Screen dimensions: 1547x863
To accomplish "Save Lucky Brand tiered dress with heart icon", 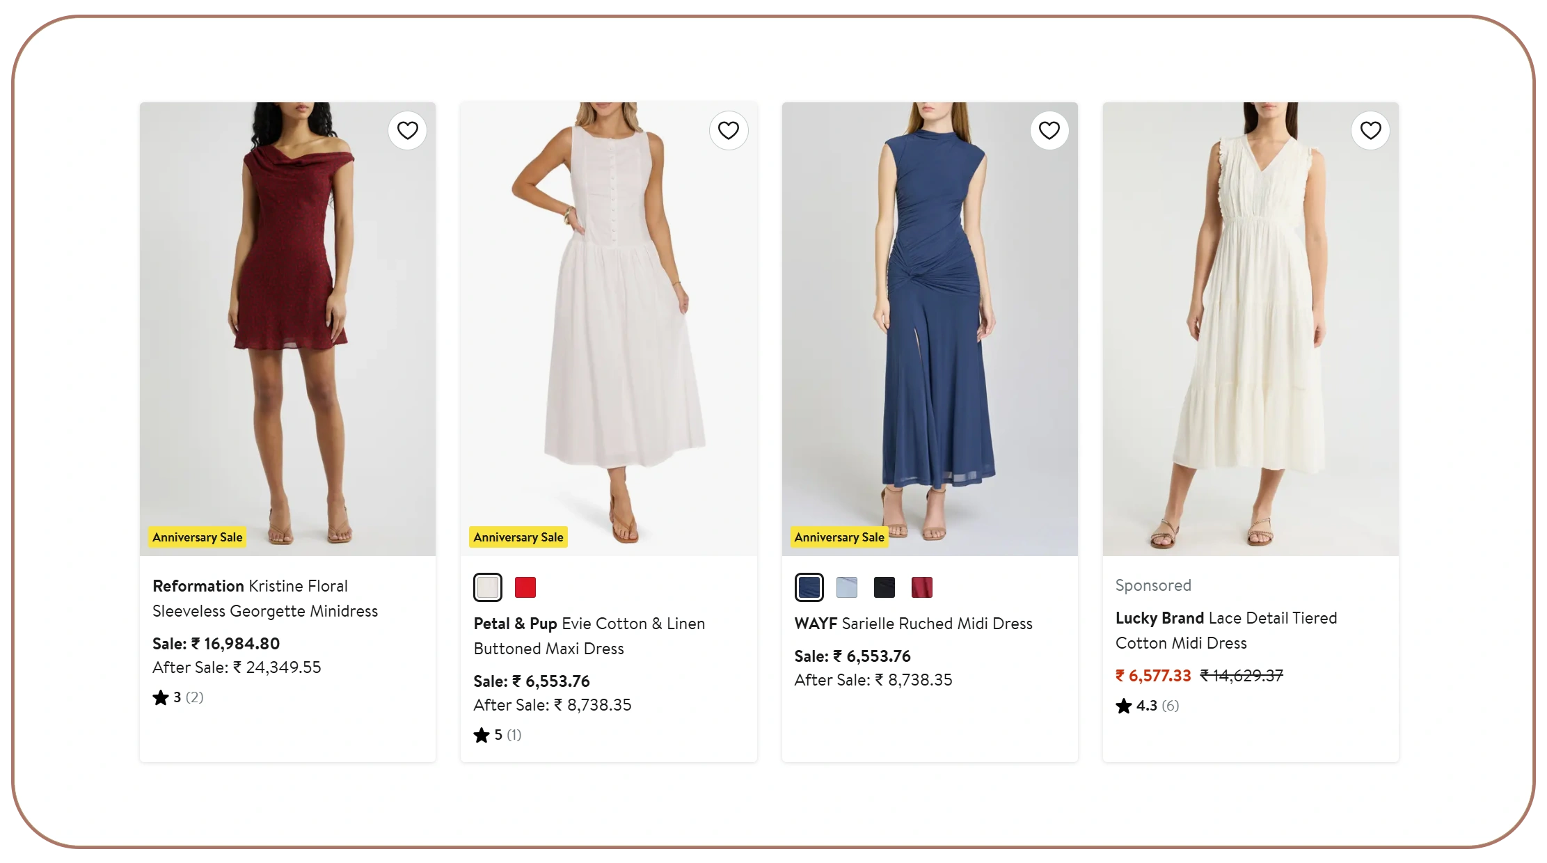I will [1370, 130].
